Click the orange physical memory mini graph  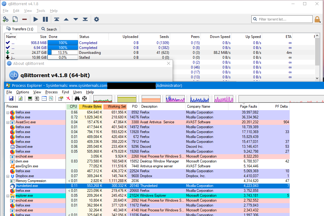point(151,99)
